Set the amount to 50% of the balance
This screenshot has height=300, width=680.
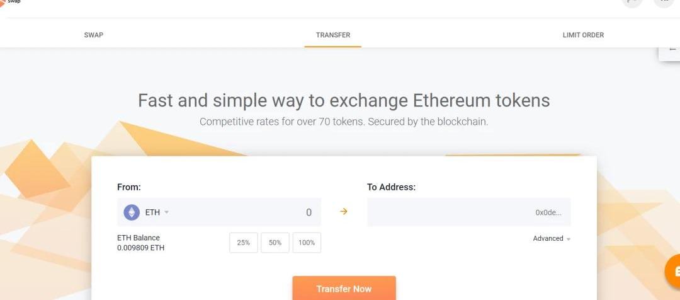pyautogui.click(x=275, y=243)
